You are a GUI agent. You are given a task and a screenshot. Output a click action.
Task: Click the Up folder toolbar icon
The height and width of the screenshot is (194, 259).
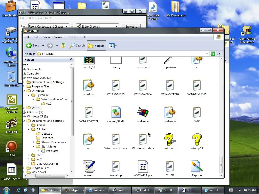[63, 45]
